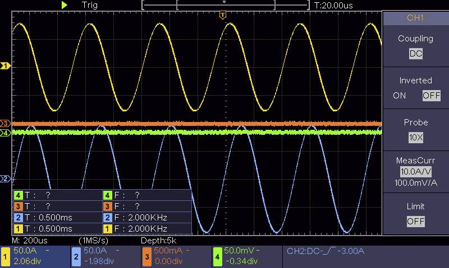449x268 pixels.
Task: Select the blue channel 2 badge in status bar
Action: [76, 257]
